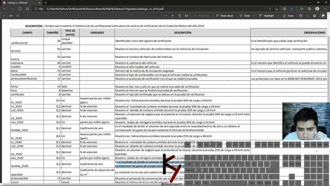Reload the PDF with the refresh icon
The height and width of the screenshot is (186, 330).
20,9
